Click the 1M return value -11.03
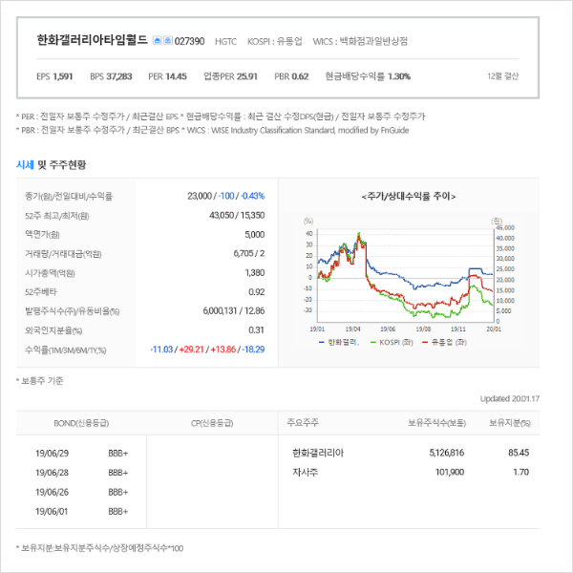The height and width of the screenshot is (573, 573). (x=161, y=350)
